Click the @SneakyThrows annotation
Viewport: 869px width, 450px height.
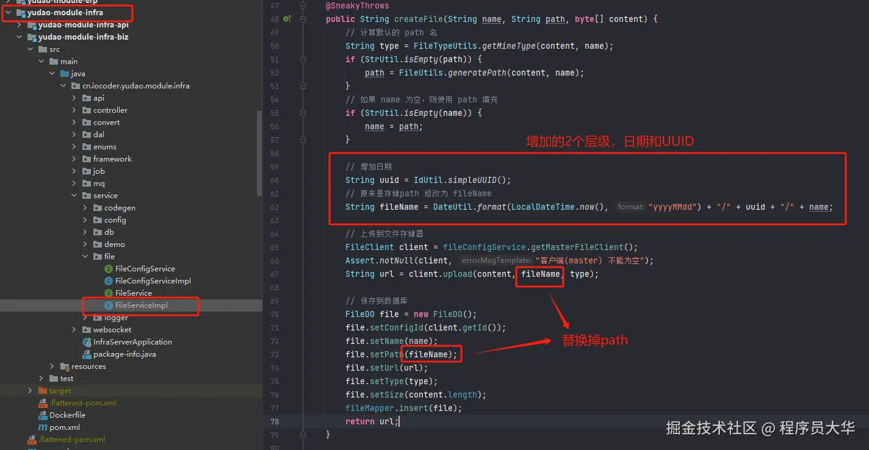point(357,5)
